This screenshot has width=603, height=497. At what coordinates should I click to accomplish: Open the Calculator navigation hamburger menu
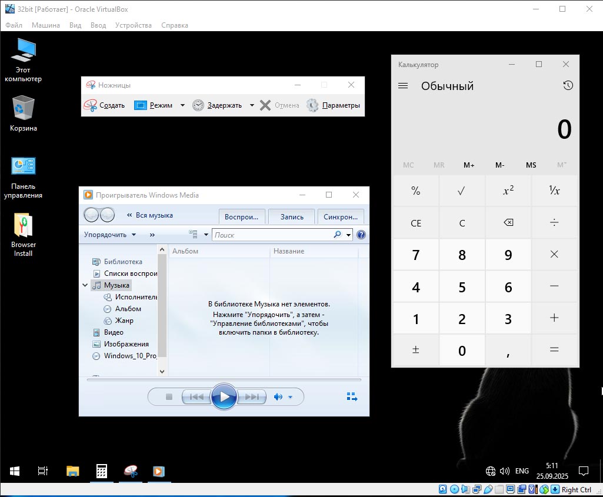[402, 86]
